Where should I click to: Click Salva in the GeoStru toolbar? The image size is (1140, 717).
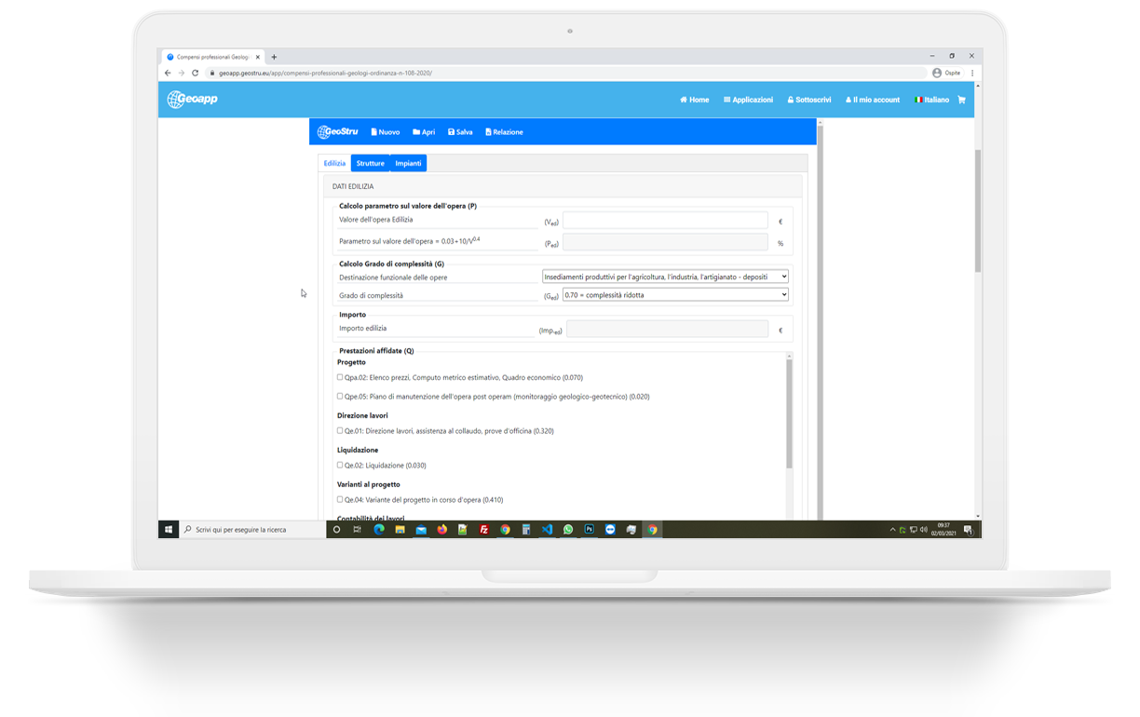tap(460, 132)
